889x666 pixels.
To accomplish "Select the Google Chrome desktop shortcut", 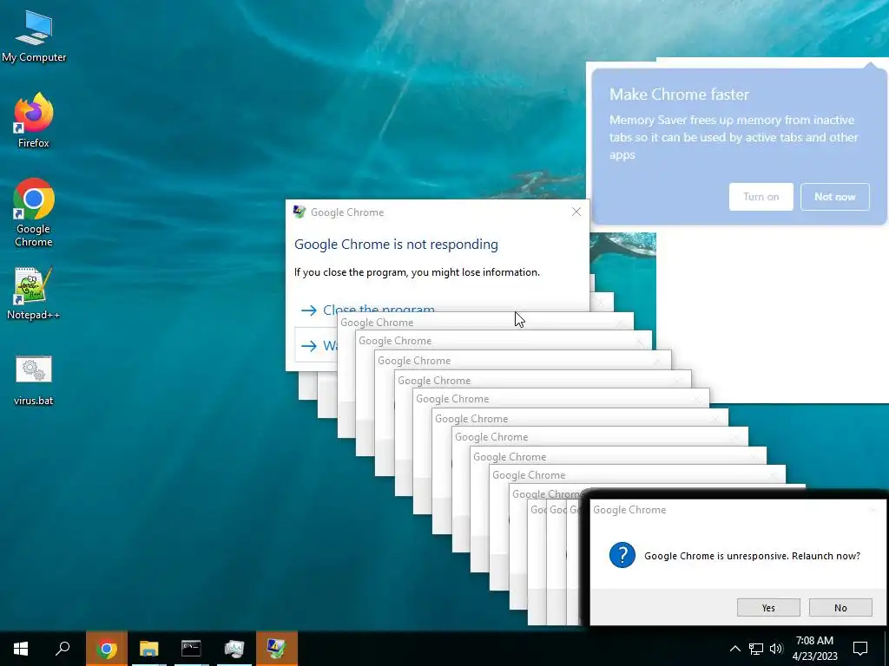I will tap(34, 213).
